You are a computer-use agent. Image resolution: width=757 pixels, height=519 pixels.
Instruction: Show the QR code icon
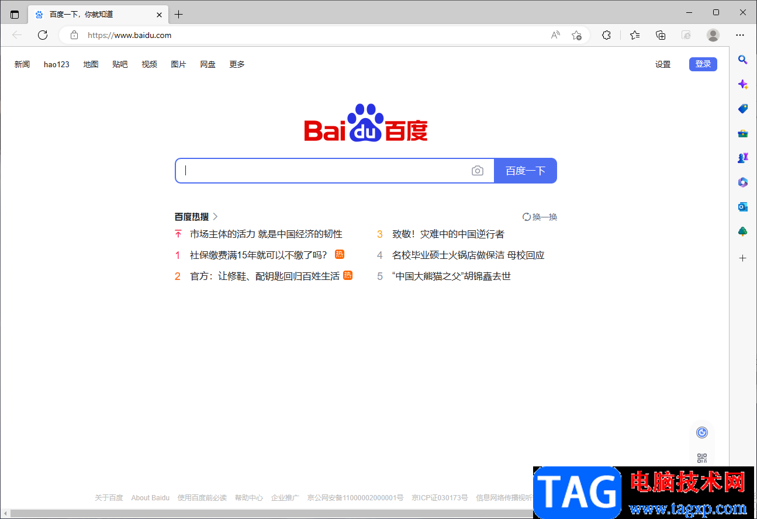coord(702,459)
